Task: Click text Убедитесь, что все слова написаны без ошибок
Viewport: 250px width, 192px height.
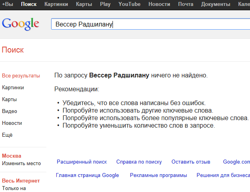Action: tap(134, 103)
